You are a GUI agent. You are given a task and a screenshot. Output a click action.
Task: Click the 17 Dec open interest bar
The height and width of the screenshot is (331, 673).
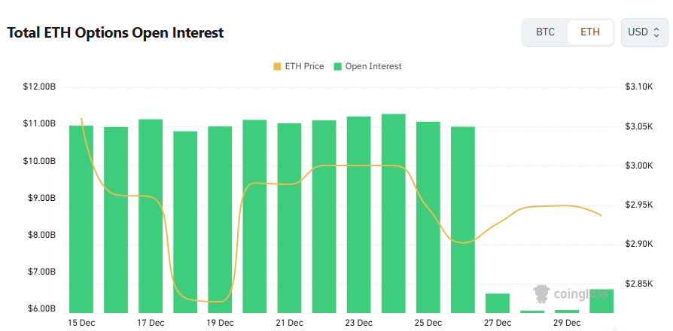(151, 218)
